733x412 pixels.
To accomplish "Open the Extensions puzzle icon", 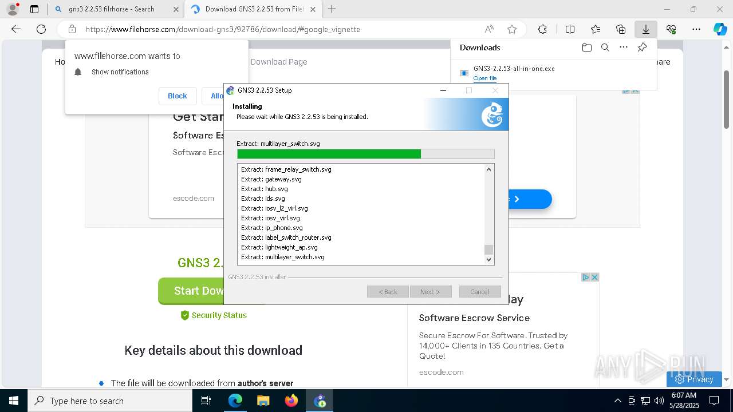I will [542, 29].
